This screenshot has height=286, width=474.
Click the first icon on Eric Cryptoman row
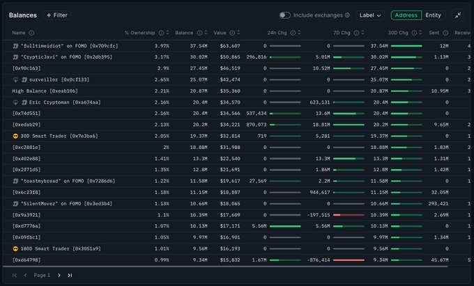point(15,102)
